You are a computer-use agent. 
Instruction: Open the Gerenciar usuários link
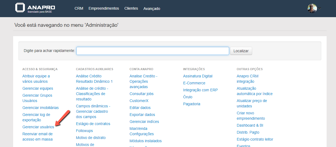[38, 127]
